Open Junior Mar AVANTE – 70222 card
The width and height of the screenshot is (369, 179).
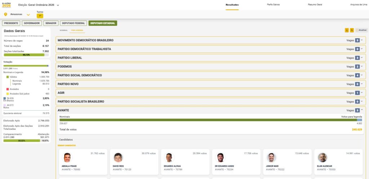pyautogui.click(x=287, y=162)
